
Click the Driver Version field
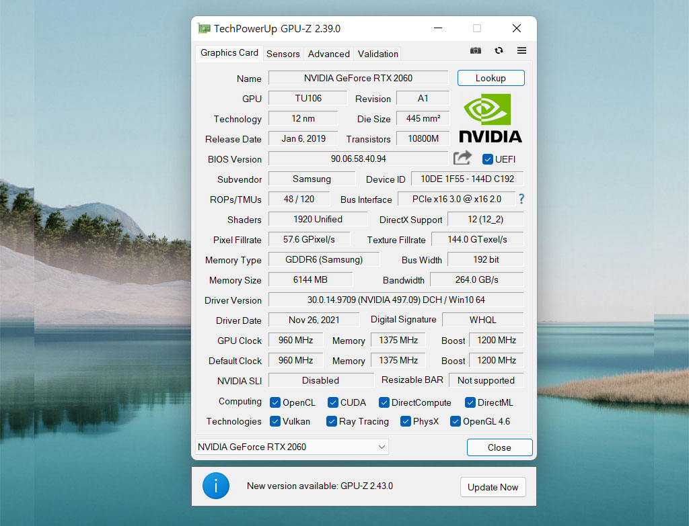396,300
